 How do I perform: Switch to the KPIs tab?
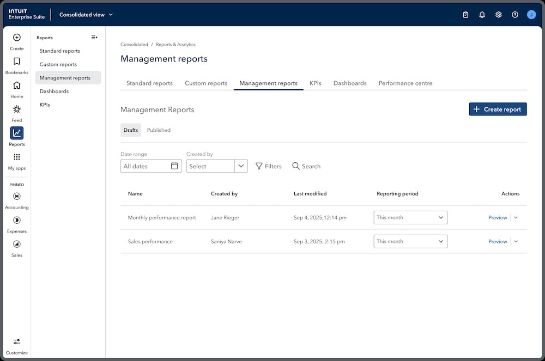315,83
